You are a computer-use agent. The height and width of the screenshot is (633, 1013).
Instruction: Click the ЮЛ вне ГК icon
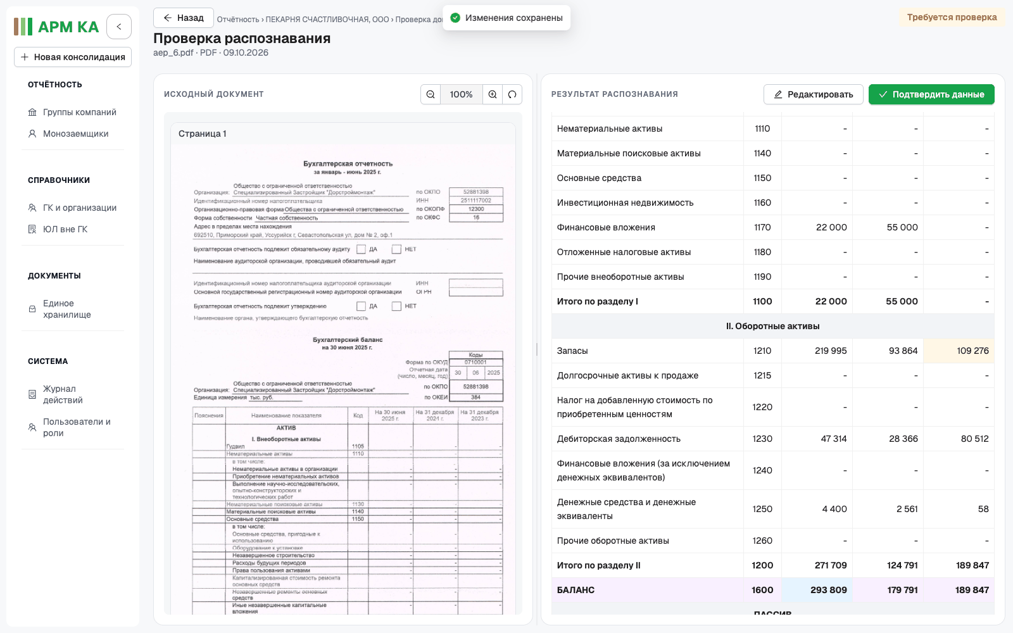pos(32,229)
